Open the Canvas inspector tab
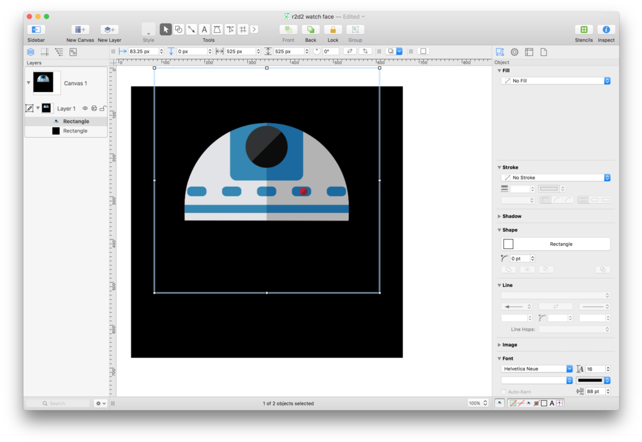Viewport: 642px width, 442px height. 529,52
